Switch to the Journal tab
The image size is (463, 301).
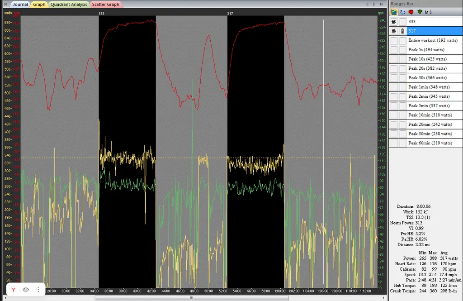20,4
